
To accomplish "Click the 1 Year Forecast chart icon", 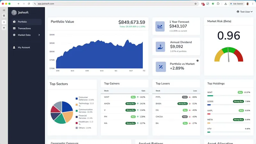I will coord(160,26).
